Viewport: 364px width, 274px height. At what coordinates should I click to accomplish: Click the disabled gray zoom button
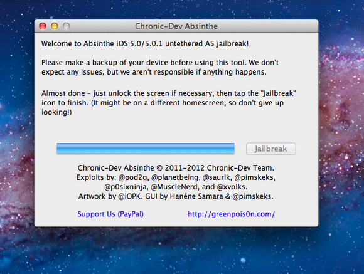click(67, 26)
